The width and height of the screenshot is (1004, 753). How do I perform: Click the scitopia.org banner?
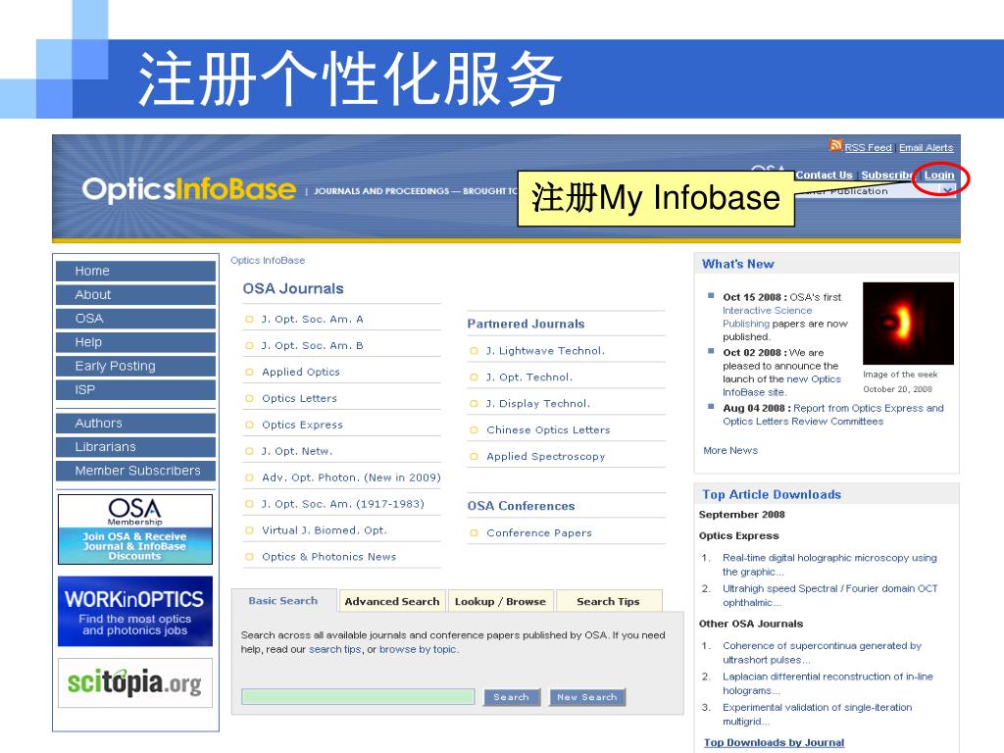click(x=135, y=682)
